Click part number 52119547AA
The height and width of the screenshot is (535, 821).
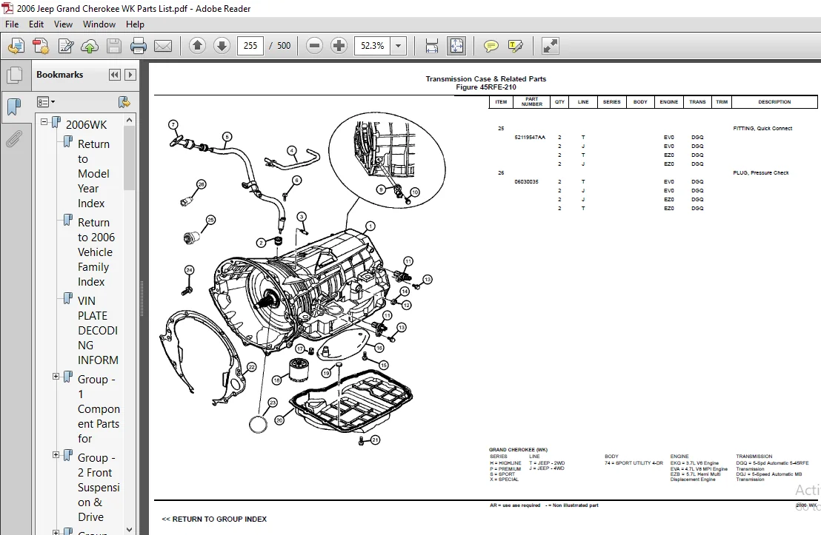click(530, 138)
